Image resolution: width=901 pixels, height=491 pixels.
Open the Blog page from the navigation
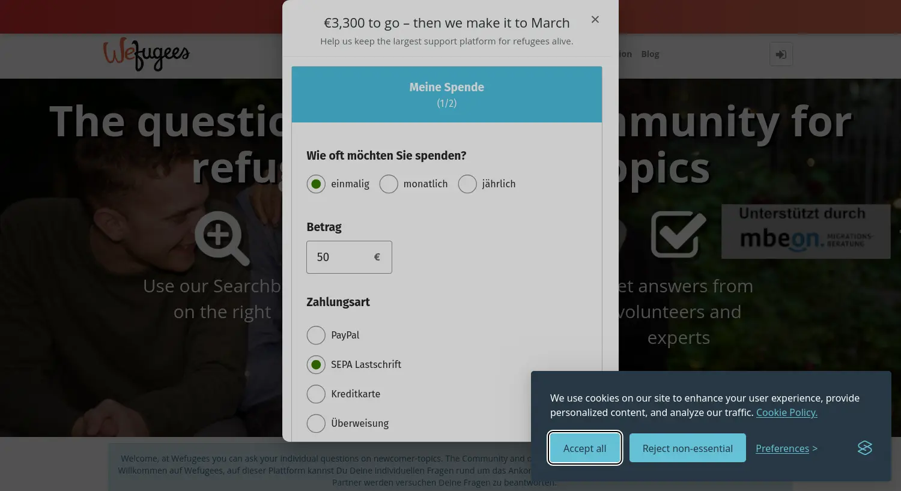pos(650,53)
